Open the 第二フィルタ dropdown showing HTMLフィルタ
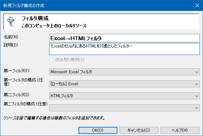This screenshot has width=203, height=136. pyautogui.click(x=124, y=96)
